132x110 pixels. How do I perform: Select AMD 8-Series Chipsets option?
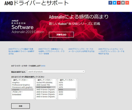46,92
